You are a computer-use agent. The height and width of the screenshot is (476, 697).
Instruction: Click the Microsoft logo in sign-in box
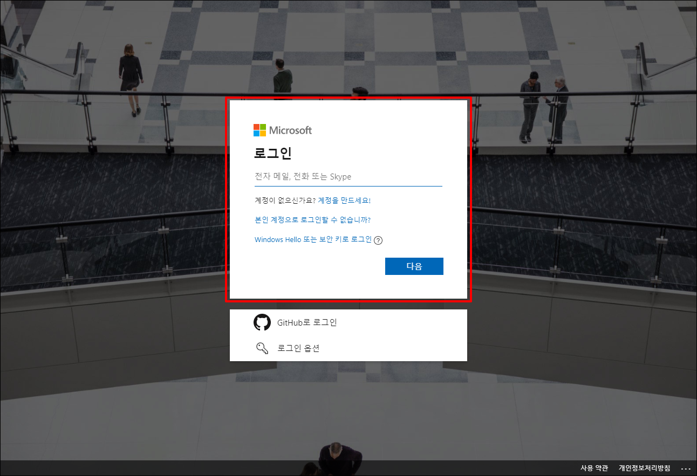pyautogui.click(x=283, y=130)
